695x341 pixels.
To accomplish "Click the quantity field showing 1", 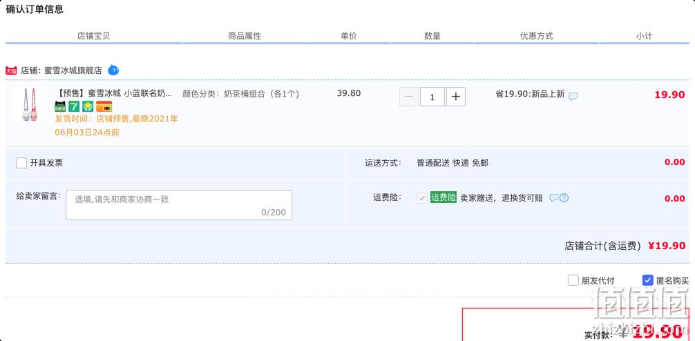I will pos(432,97).
